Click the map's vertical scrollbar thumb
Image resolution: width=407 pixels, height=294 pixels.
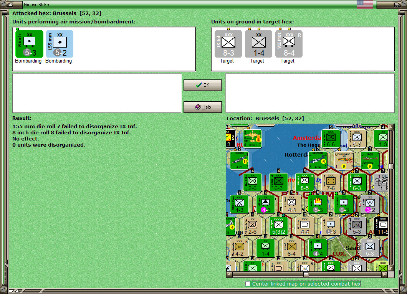[391, 166]
